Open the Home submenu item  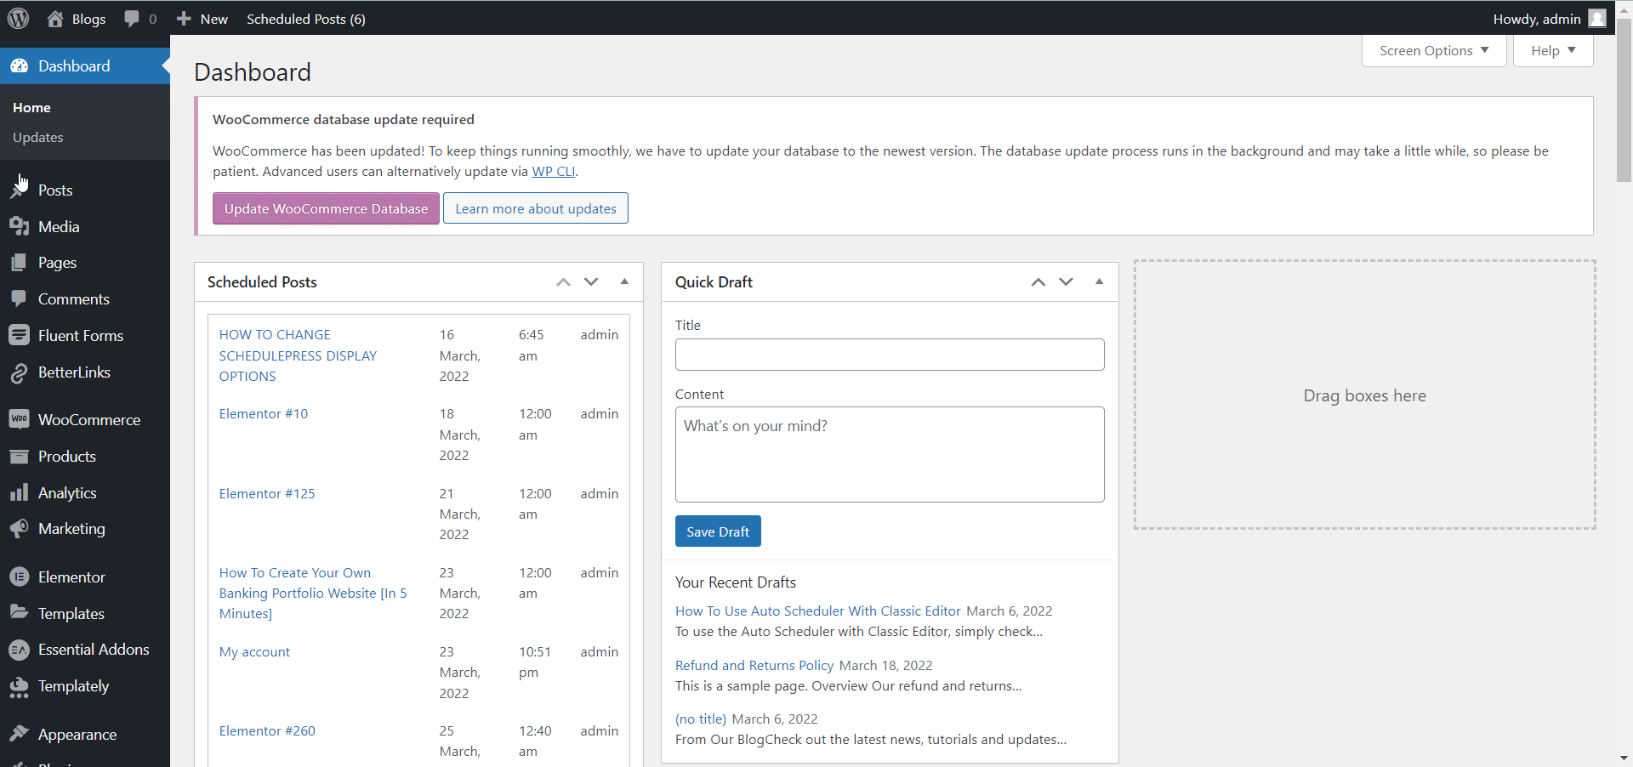coord(31,107)
